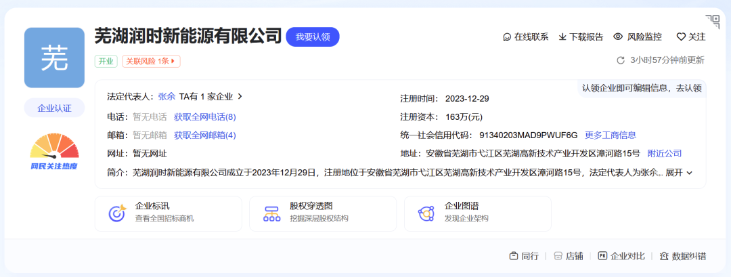Click the 同行 label in footer
The width and height of the screenshot is (731, 277).
coord(530,256)
